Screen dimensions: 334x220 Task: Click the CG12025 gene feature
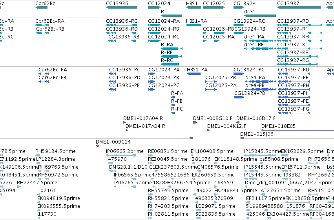214,7
